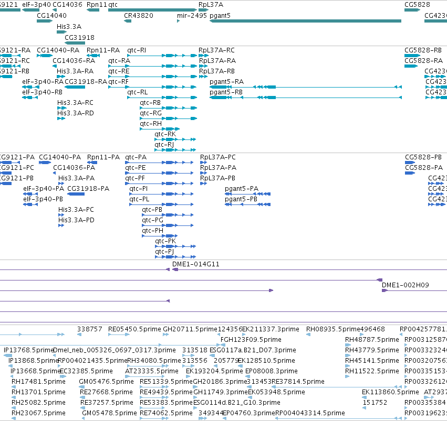Click the GH20711.5prime EST label

(190, 329)
